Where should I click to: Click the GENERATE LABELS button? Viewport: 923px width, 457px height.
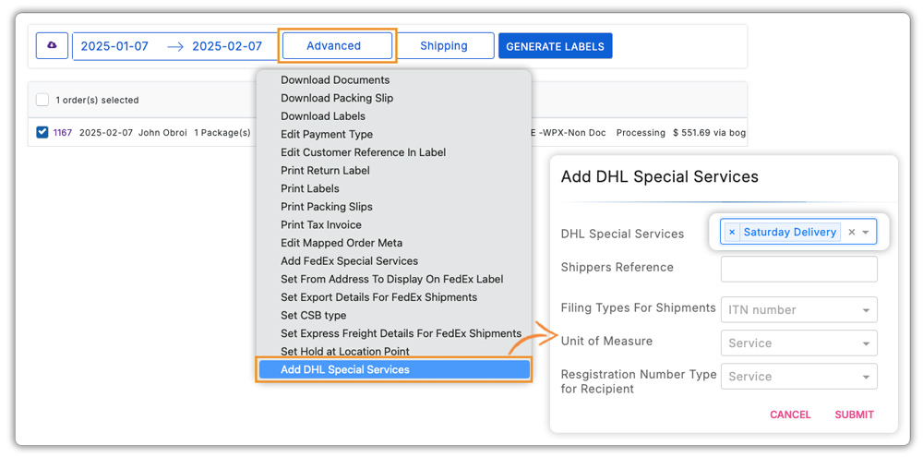(x=555, y=46)
